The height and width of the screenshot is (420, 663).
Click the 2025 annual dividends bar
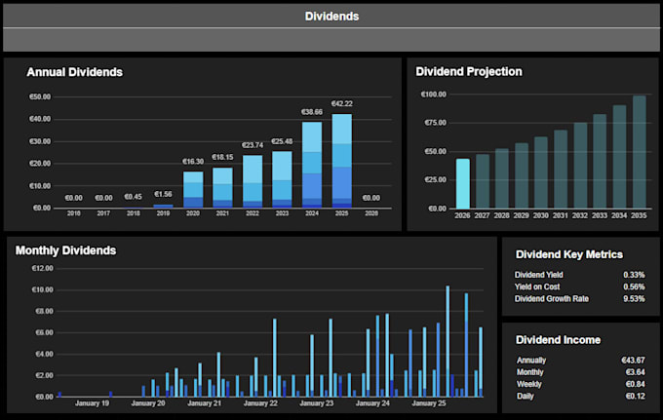(341, 161)
